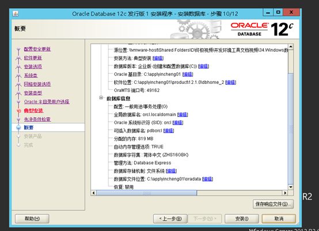Collapse the 数据库信息 tree section
Image resolution: width=319 pixels, height=231 pixels.
[101, 98]
